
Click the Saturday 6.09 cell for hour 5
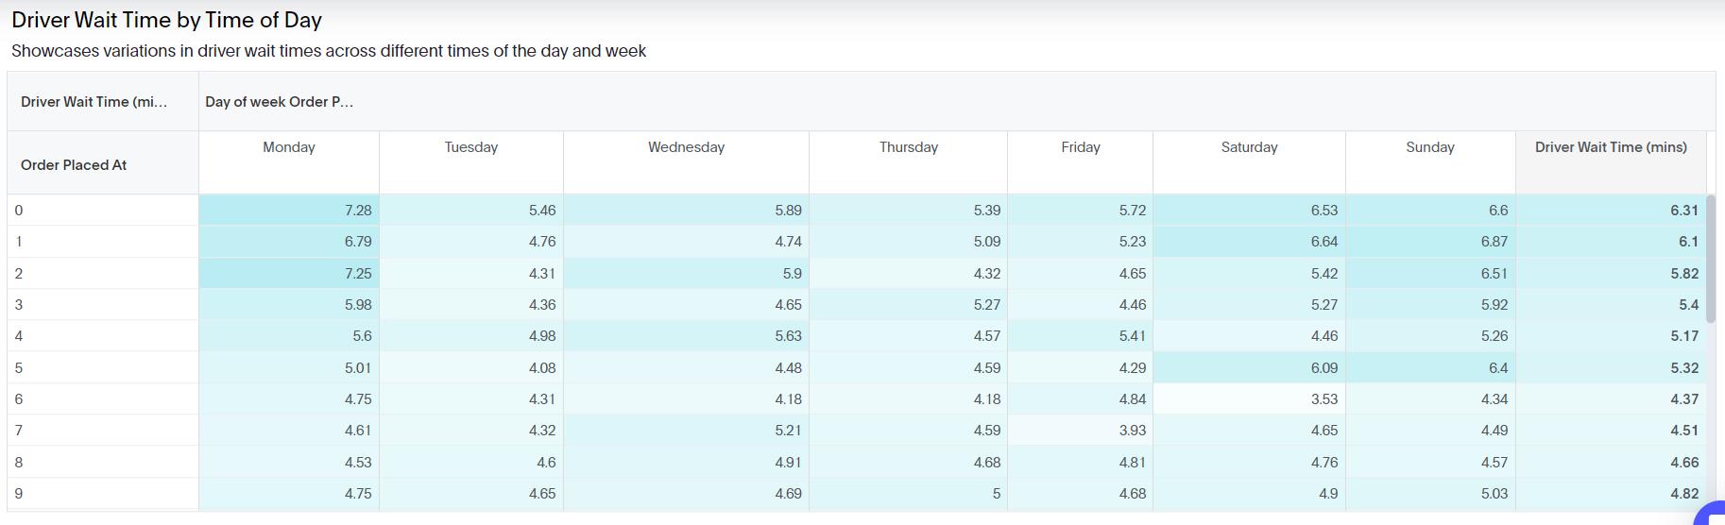coord(1324,368)
